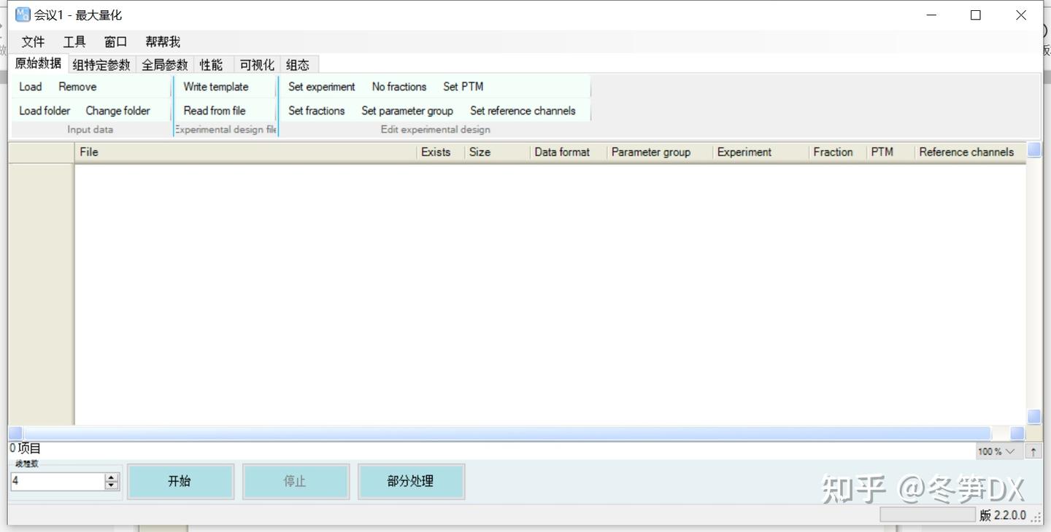Click Set parameter group
Screen dimensions: 1051x532
[x=407, y=111]
